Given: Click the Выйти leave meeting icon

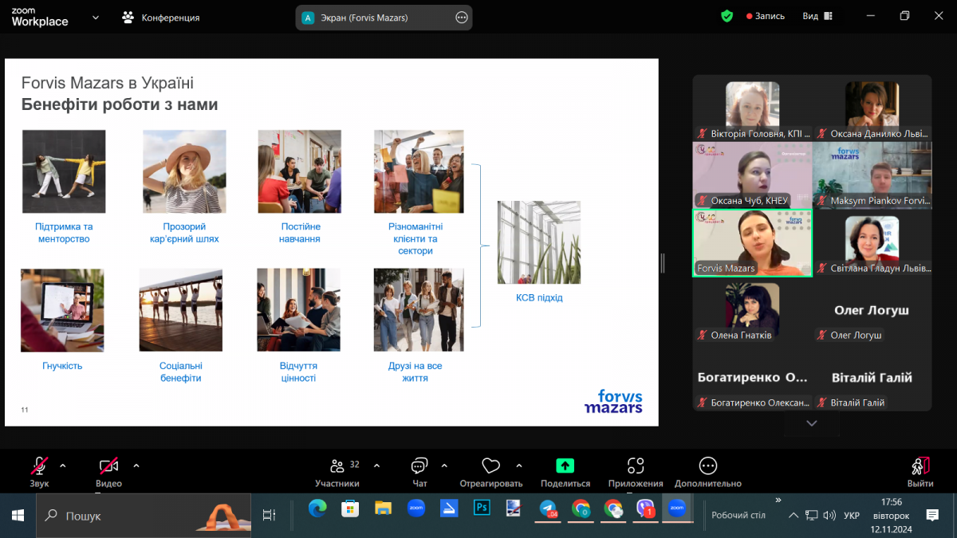Looking at the screenshot, I should (920, 466).
